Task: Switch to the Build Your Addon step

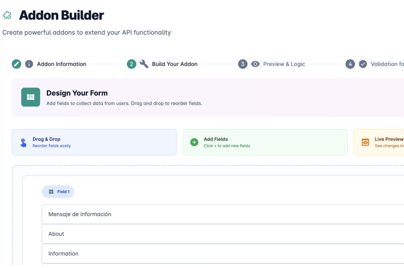Action: click(175, 64)
